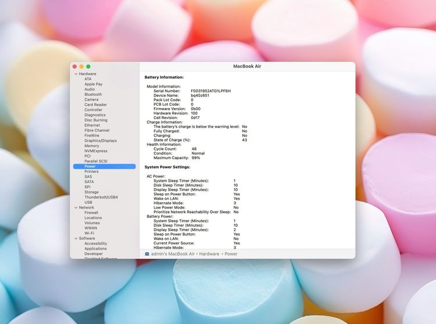Click the highlighted Power sidebar item
The width and height of the screenshot is (436, 324).
105,166
